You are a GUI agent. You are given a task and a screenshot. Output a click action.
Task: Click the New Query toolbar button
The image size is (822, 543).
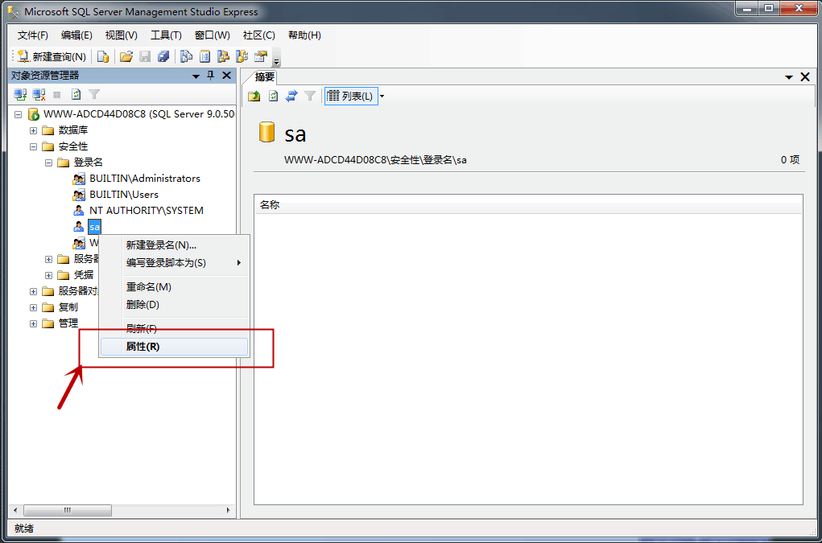click(52, 56)
